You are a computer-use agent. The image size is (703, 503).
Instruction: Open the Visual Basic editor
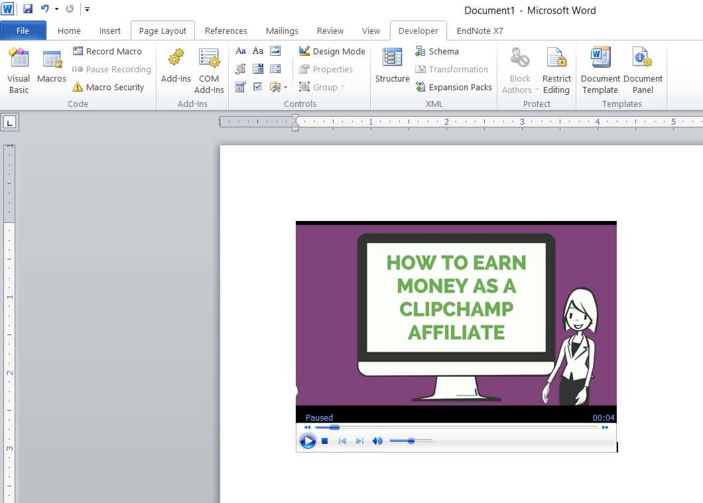[19, 70]
